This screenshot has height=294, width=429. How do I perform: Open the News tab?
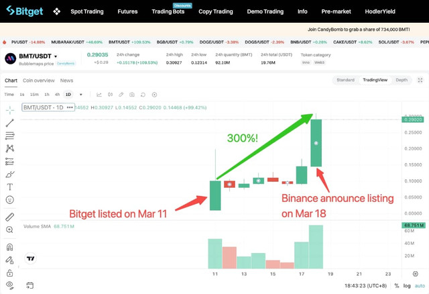[x=66, y=81]
